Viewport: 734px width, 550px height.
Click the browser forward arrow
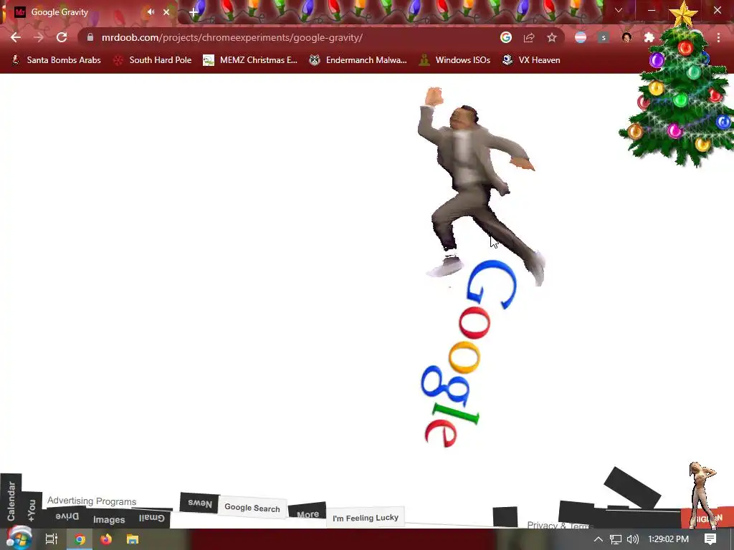[x=39, y=37]
